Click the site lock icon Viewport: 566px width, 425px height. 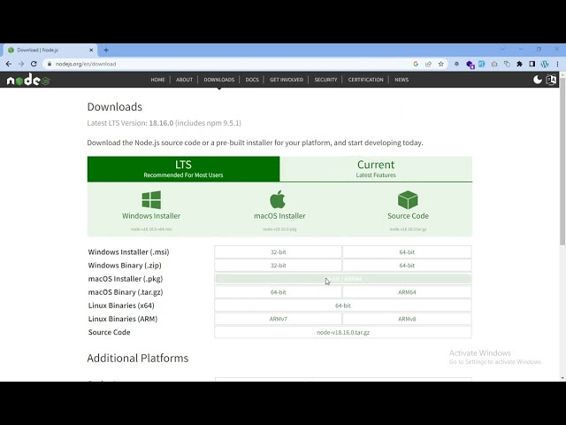click(50, 64)
